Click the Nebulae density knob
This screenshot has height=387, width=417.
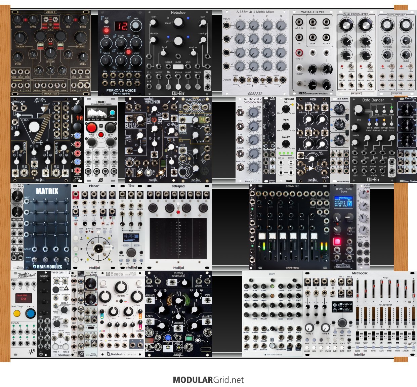(x=154, y=40)
